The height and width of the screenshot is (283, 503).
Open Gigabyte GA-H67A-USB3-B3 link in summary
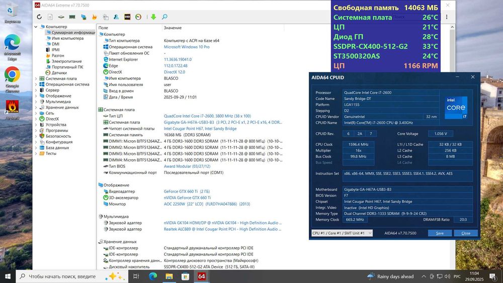click(x=223, y=122)
